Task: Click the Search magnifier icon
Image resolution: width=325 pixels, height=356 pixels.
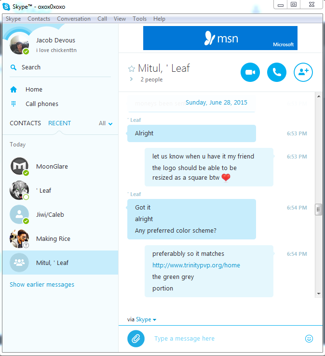Action: 14,67
